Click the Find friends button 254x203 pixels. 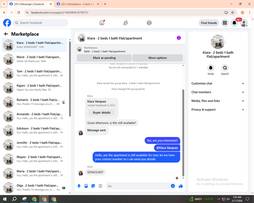point(209,23)
